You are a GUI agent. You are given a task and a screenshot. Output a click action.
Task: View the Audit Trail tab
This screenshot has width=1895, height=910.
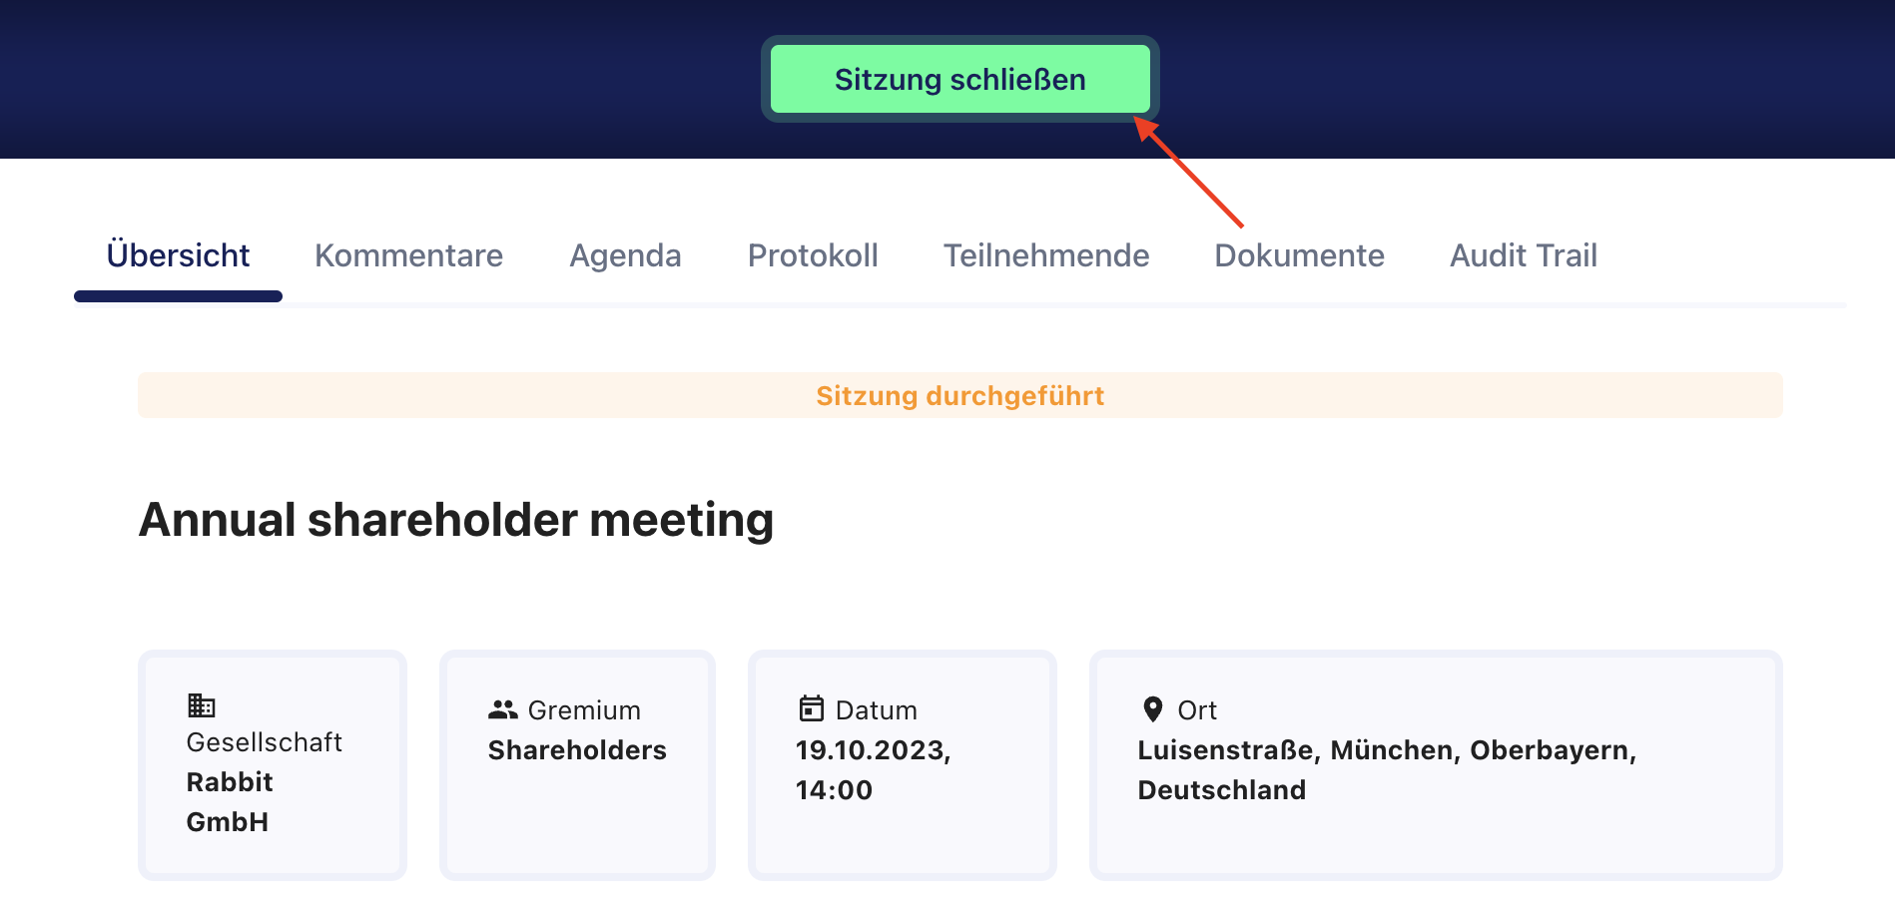tap(1523, 255)
